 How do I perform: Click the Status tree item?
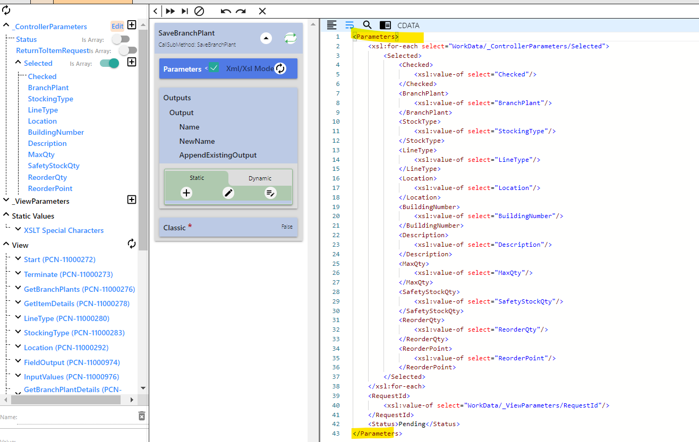click(x=26, y=39)
